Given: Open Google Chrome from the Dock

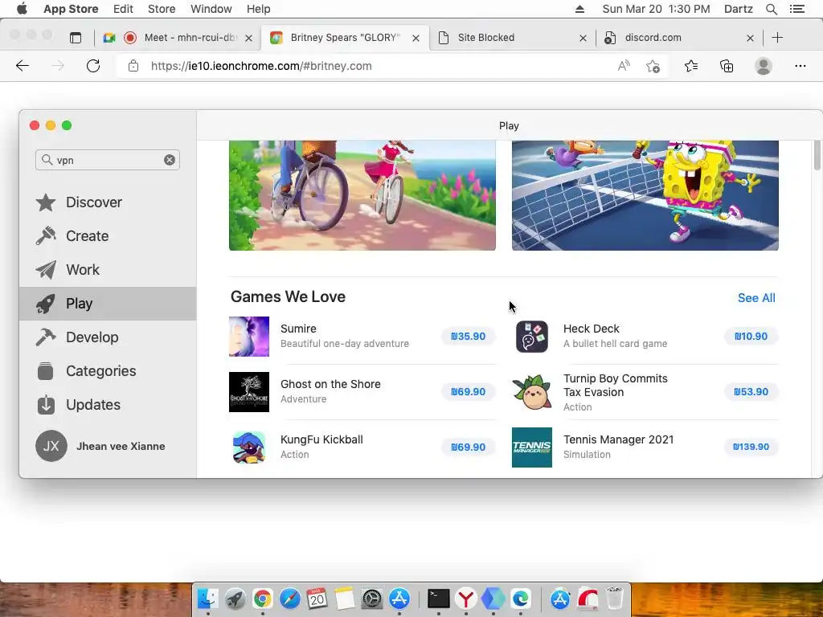Looking at the screenshot, I should [263, 599].
